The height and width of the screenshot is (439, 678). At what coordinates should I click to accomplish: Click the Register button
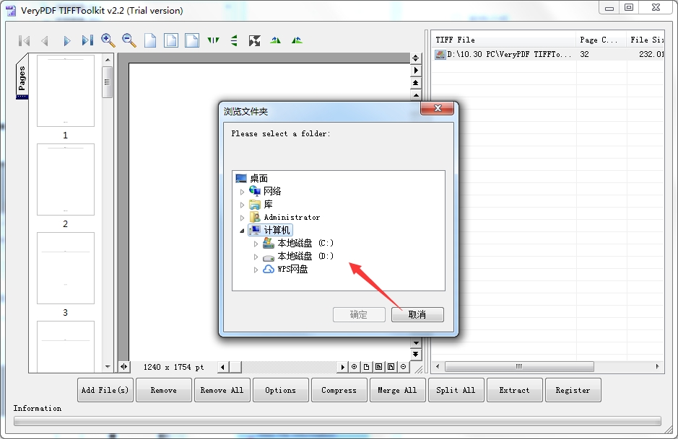click(573, 390)
